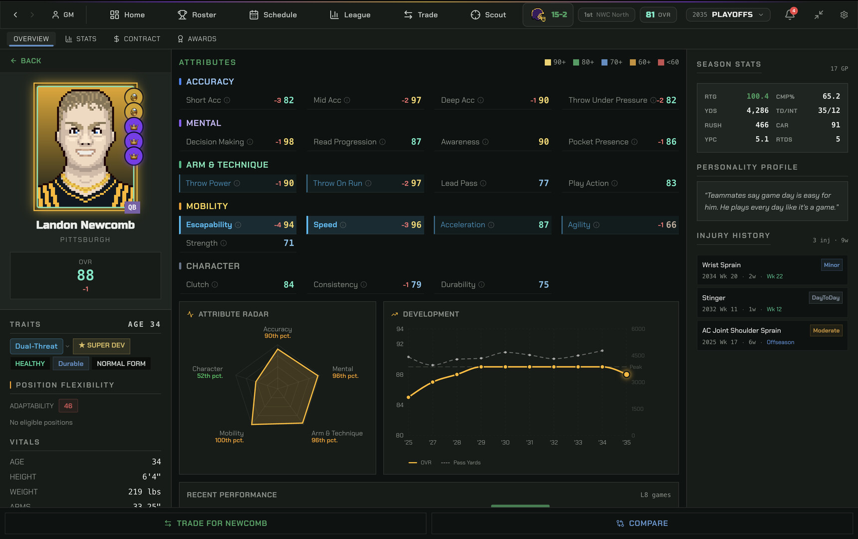This screenshot has width=858, height=539.
Task: Open the 2035 Playoffs season dropdown
Action: click(x=728, y=15)
